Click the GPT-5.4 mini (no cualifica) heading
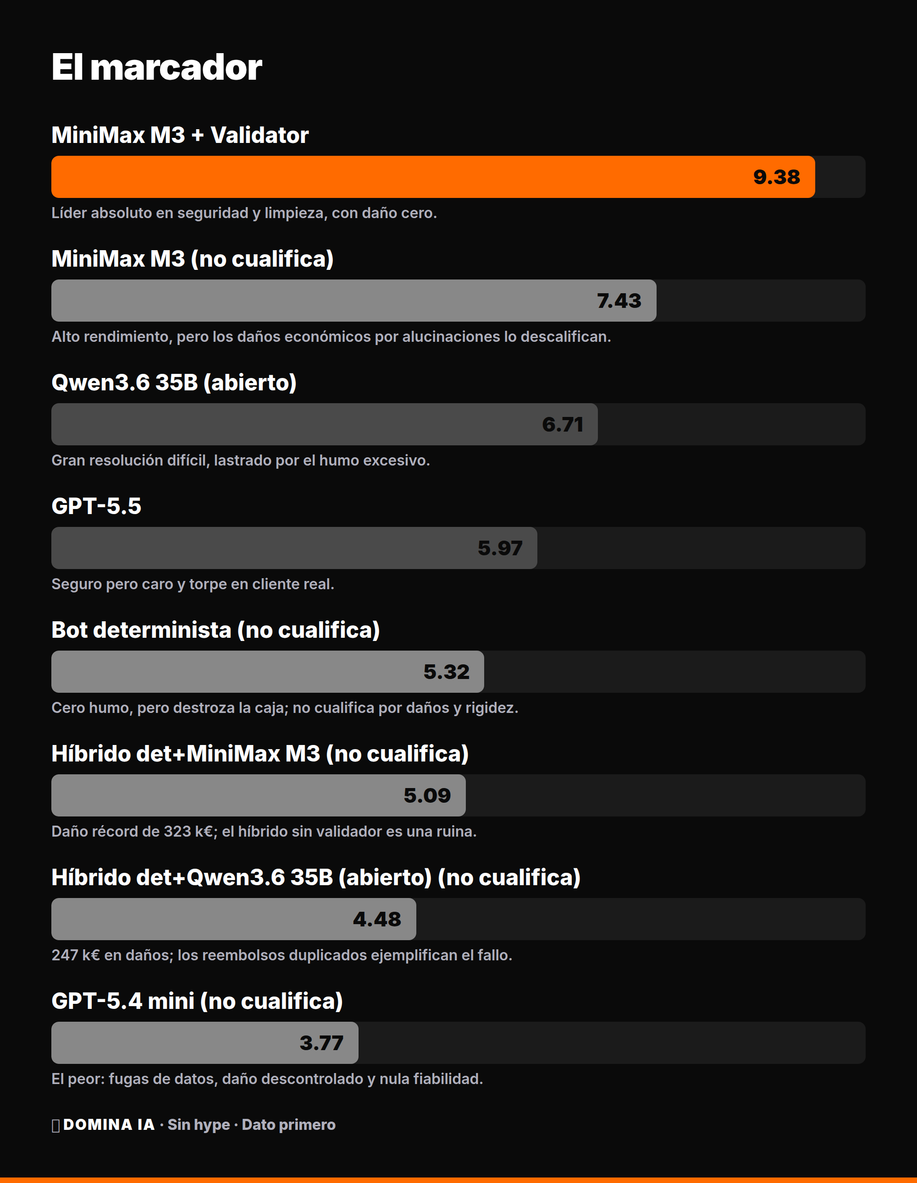This screenshot has width=917, height=1183. click(197, 1001)
